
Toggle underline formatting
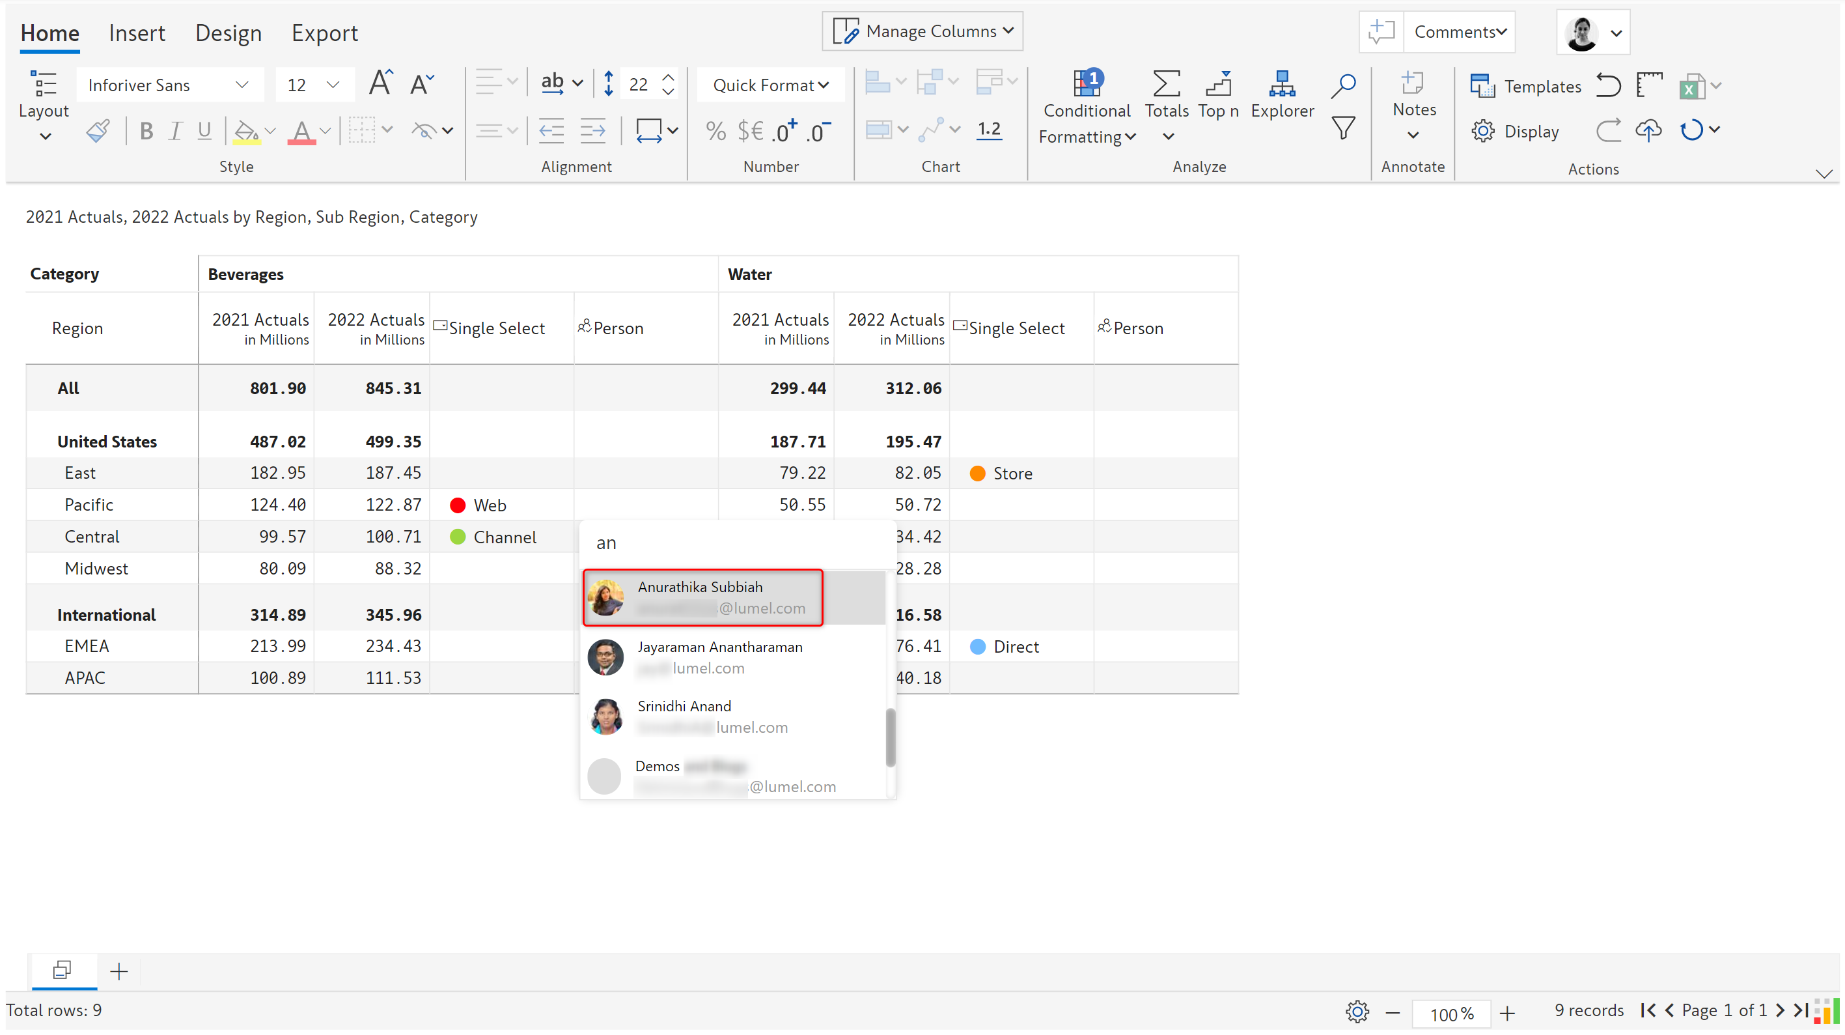204,130
